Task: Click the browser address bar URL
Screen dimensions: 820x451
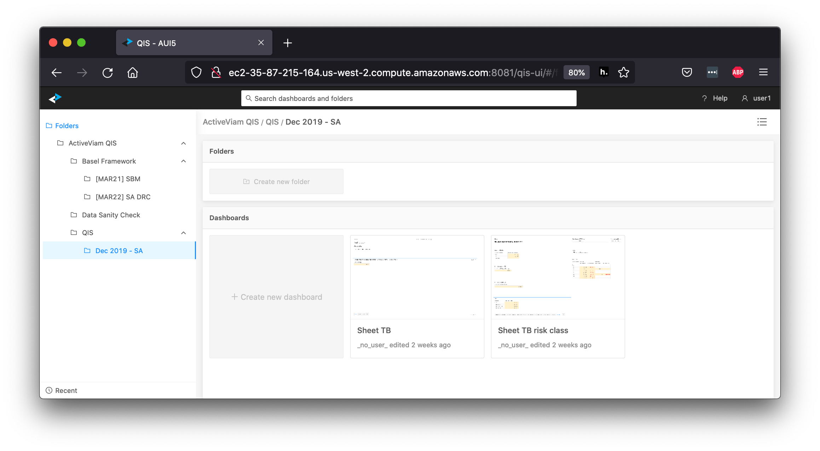Action: click(393, 73)
